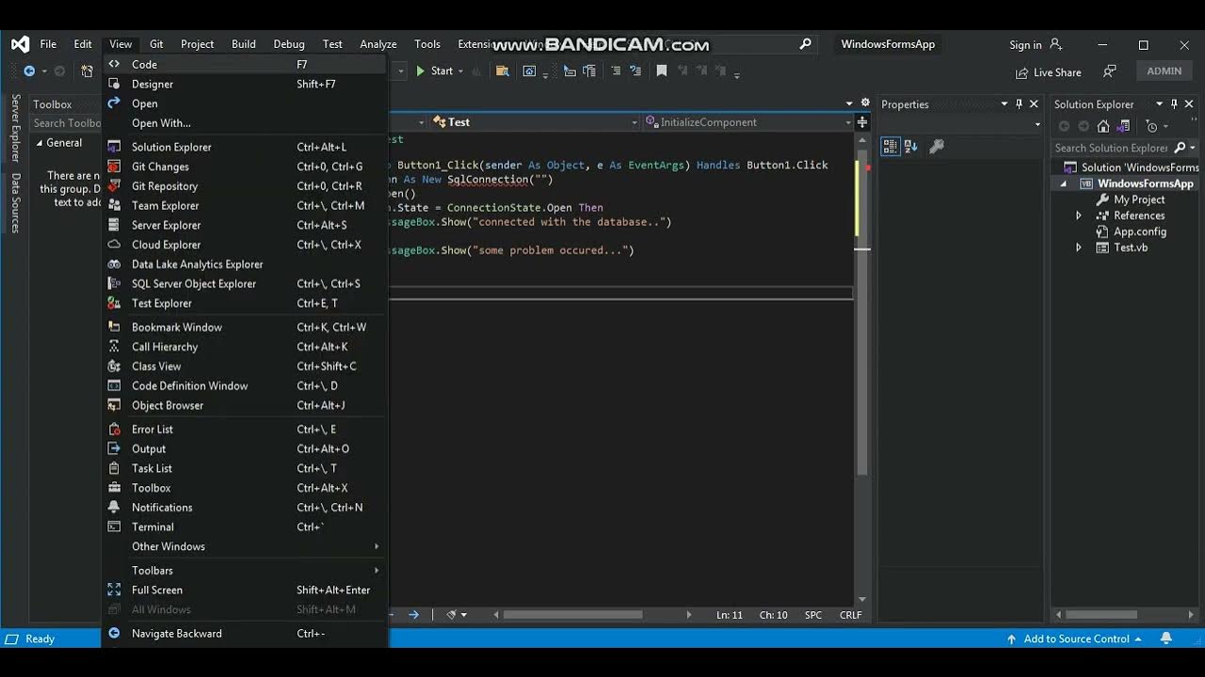The width and height of the screenshot is (1205, 677).
Task: Open the Git menu
Action: [x=156, y=44]
